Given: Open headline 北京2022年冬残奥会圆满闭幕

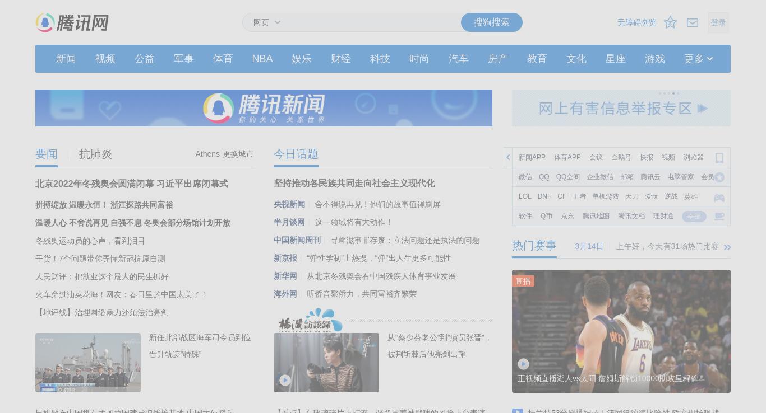Looking at the screenshot, I should point(132,184).
